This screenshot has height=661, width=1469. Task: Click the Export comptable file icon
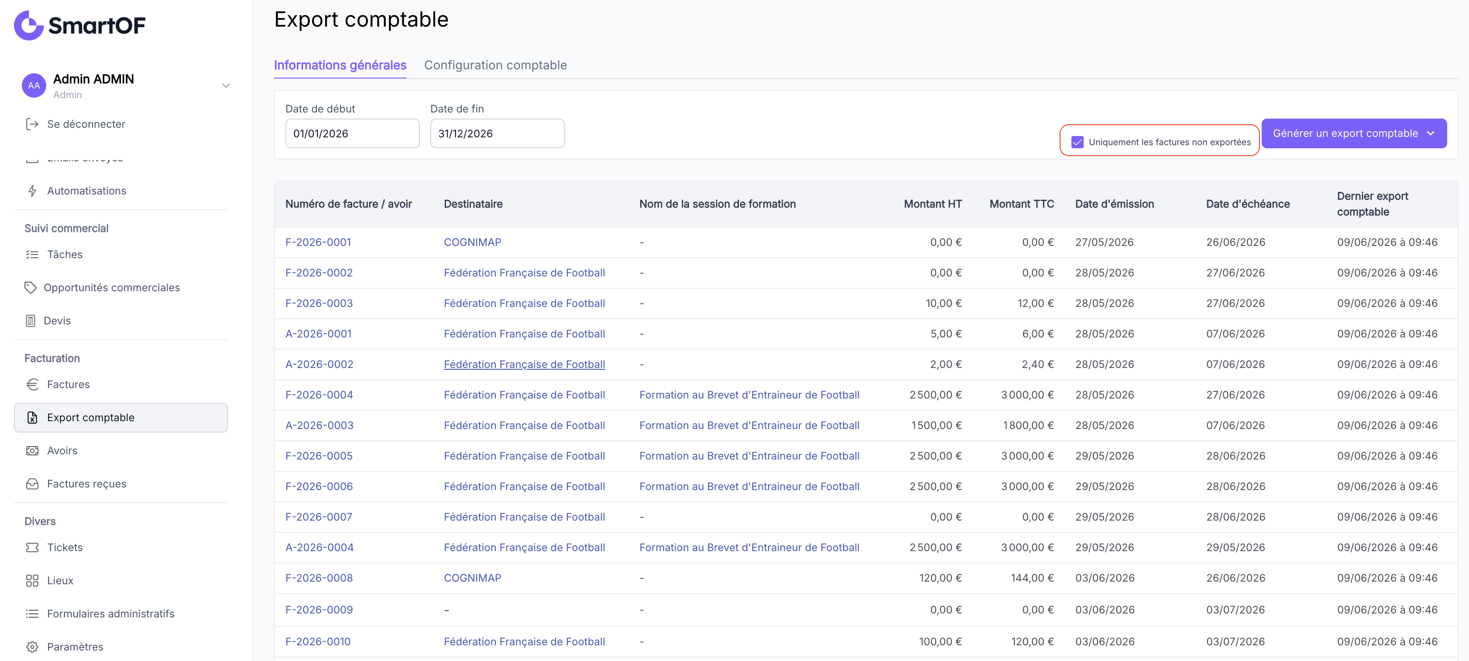point(32,418)
